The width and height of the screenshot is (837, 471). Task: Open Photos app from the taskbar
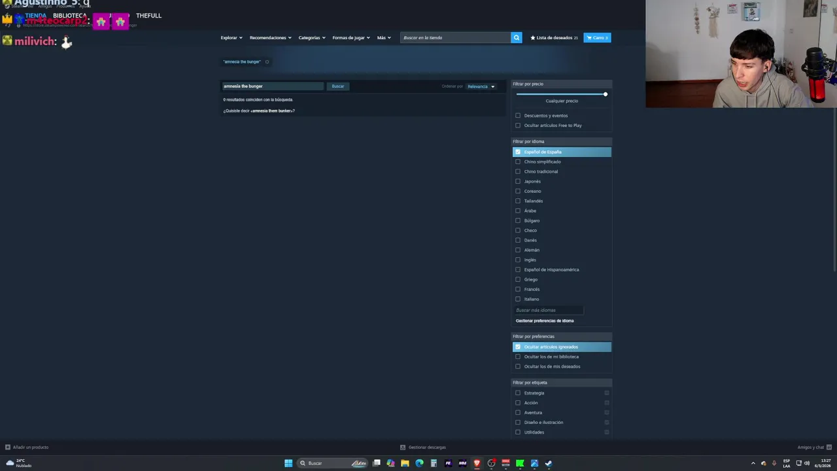(534, 463)
